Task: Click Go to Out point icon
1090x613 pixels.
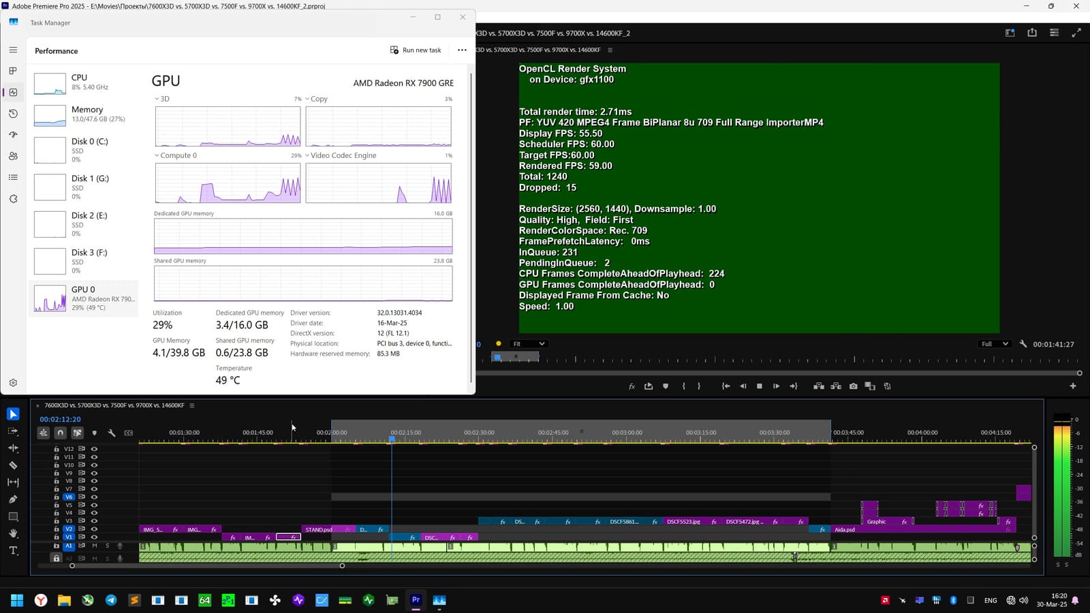Action: tap(794, 386)
